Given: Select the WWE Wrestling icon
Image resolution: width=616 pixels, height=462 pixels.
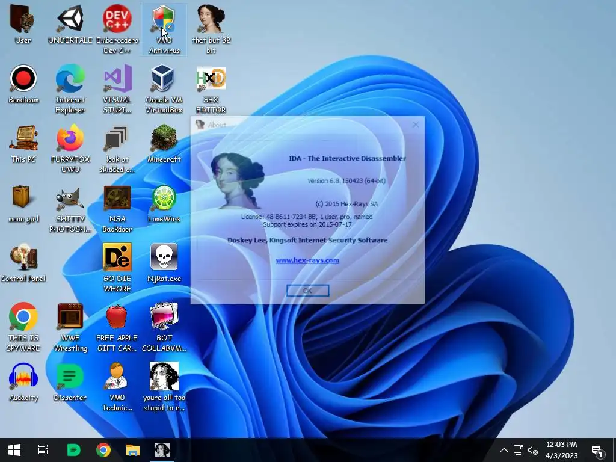Looking at the screenshot, I should pyautogui.click(x=70, y=327).
